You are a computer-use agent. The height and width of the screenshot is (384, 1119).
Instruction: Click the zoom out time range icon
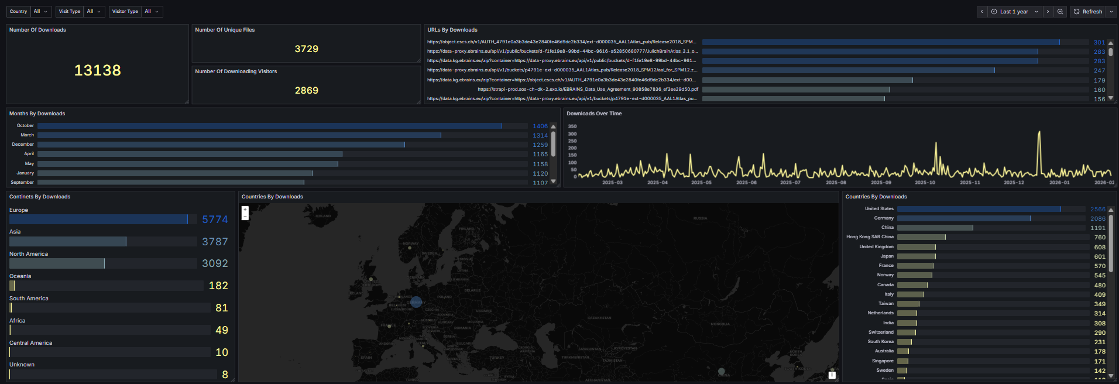click(1060, 12)
